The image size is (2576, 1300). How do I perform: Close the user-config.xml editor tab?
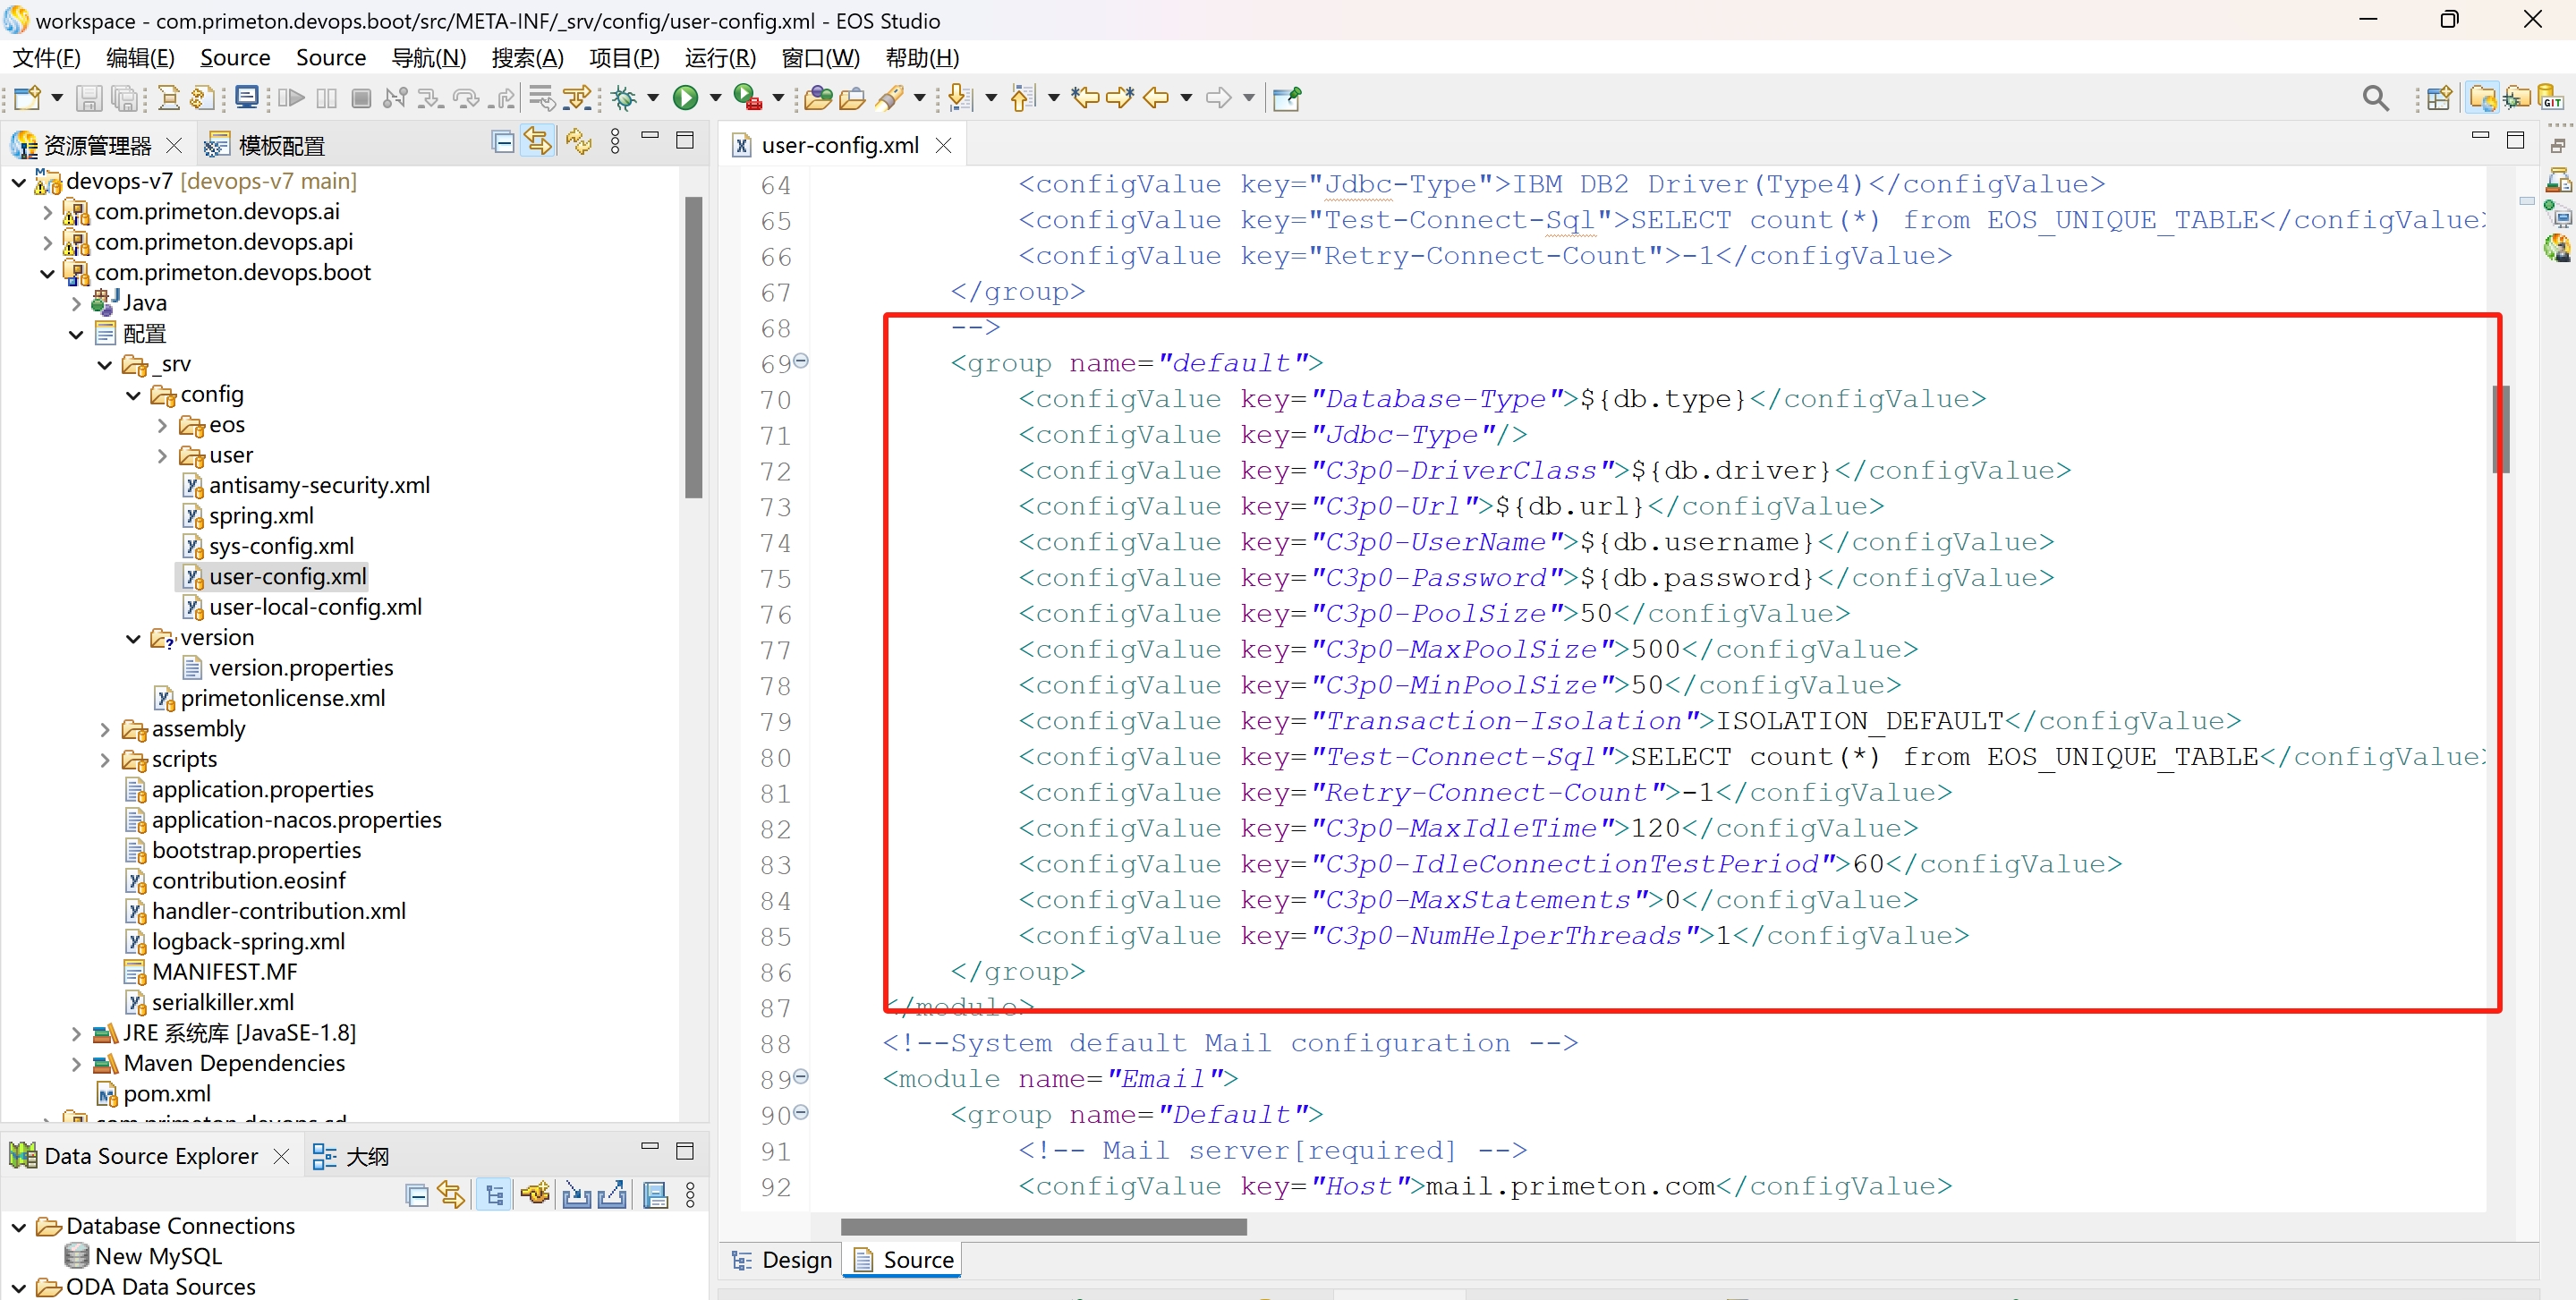click(x=943, y=146)
